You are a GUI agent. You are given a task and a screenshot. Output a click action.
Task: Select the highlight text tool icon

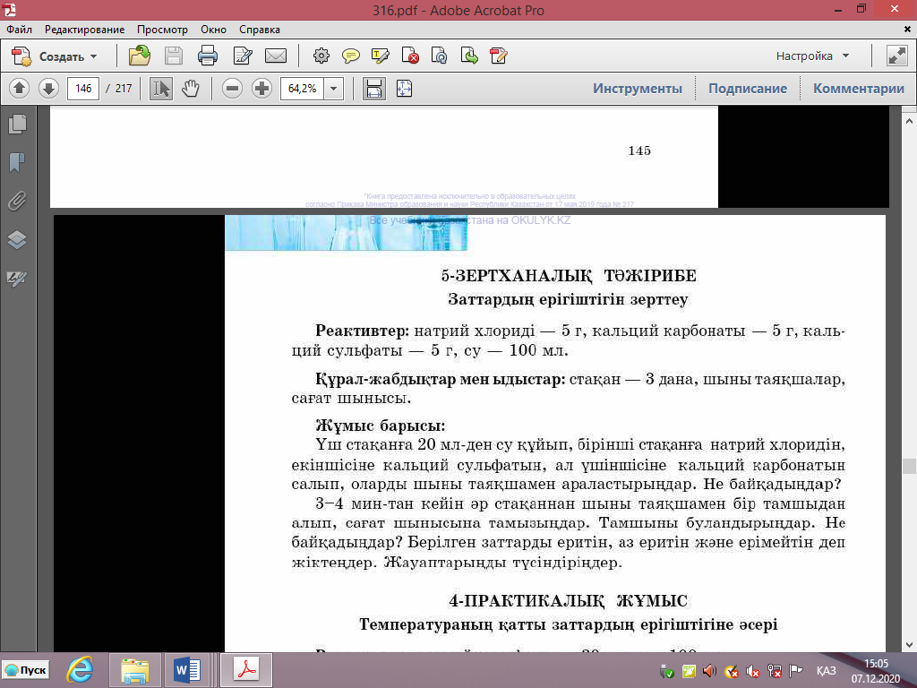click(x=380, y=56)
